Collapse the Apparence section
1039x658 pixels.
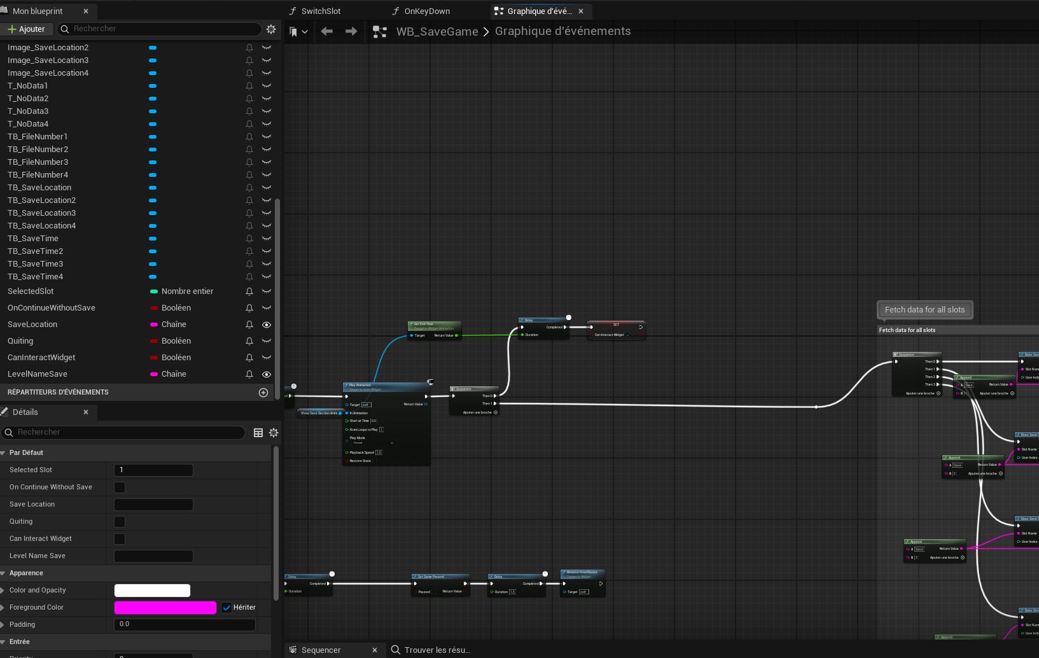point(4,573)
